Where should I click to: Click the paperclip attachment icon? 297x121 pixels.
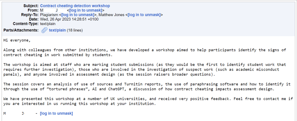[44, 30]
